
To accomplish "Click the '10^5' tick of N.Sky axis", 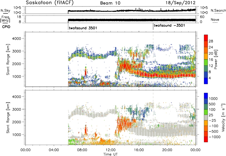I will click(17, 8).
